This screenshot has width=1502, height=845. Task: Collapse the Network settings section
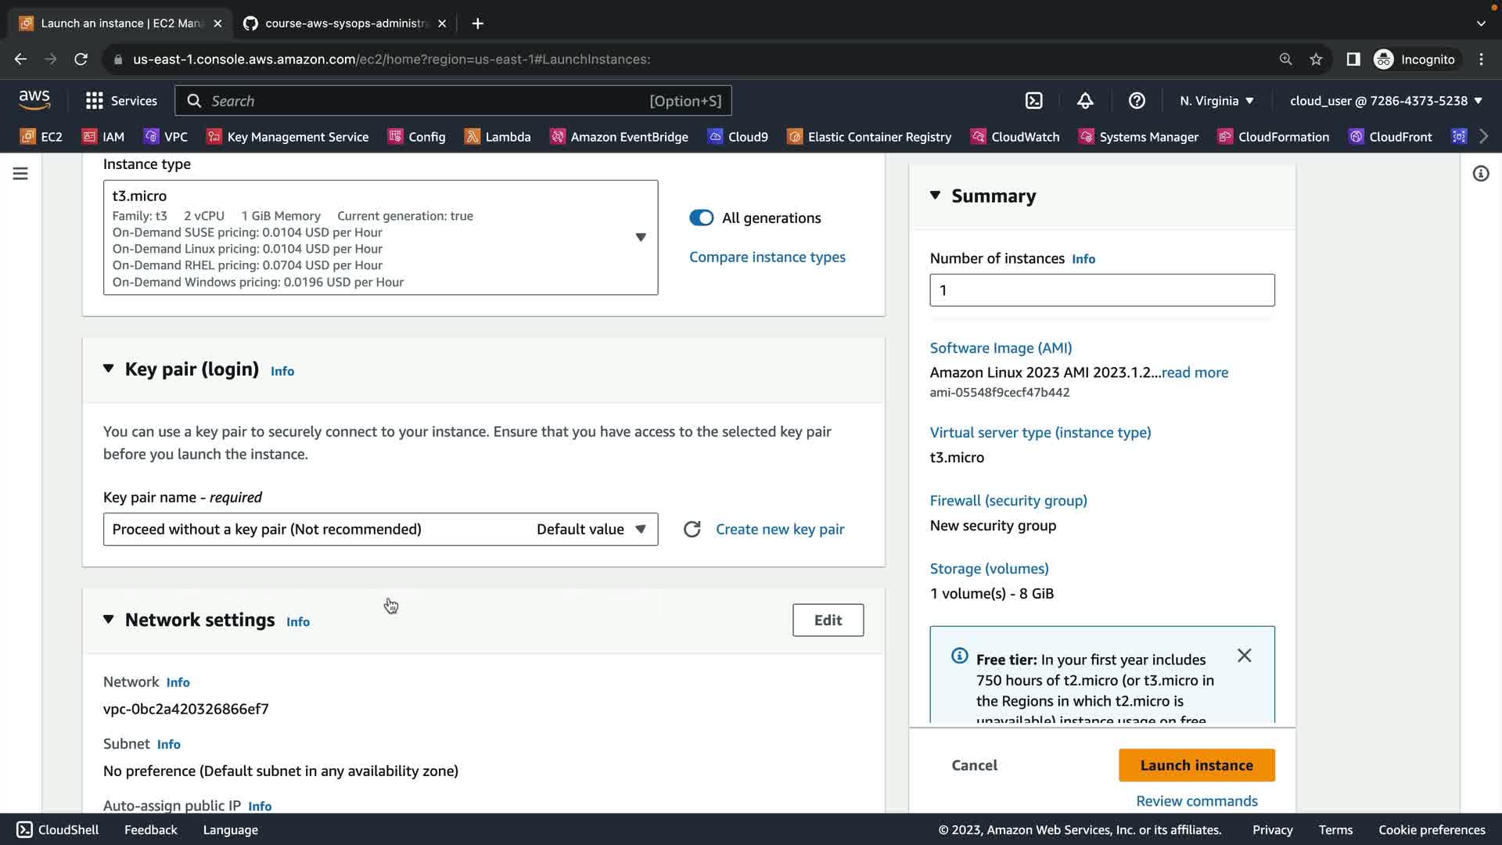[109, 620]
